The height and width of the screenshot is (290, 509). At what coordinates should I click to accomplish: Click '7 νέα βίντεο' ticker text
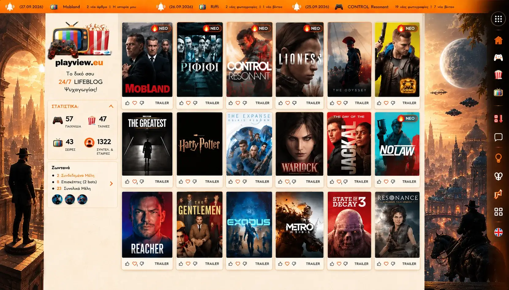[x=444, y=7]
